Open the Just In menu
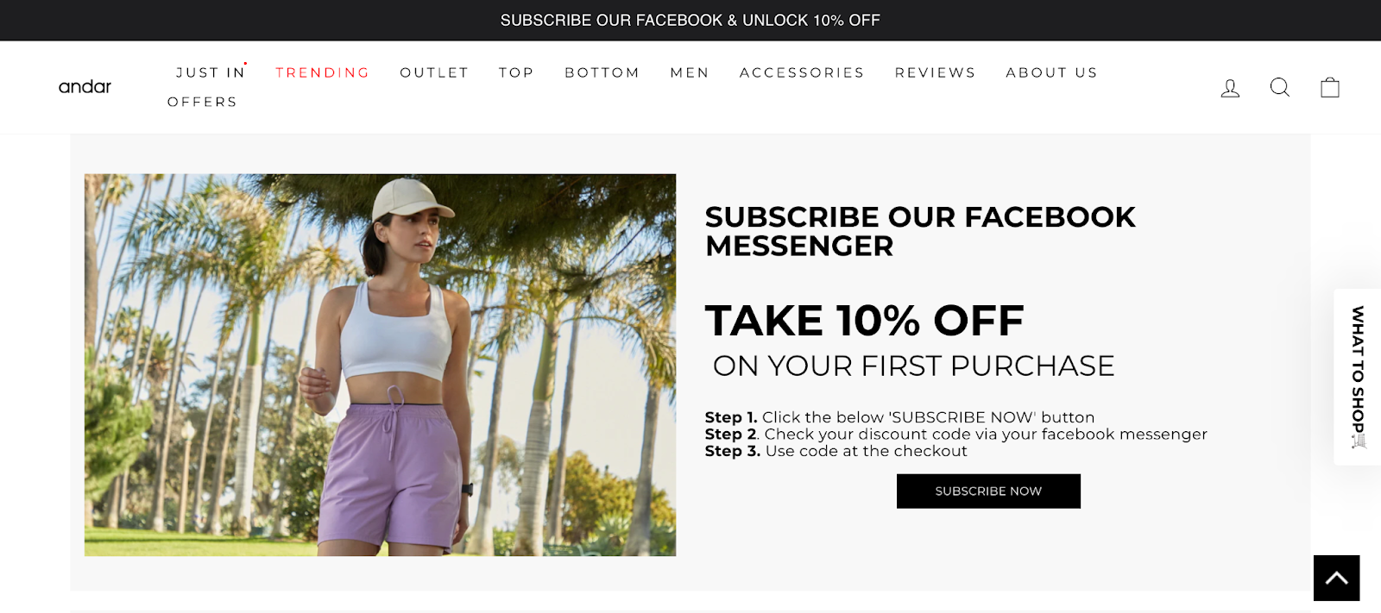The image size is (1381, 613). [211, 72]
